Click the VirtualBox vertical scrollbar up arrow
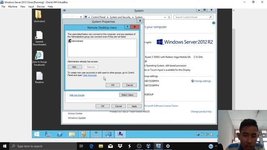 click(234, 10)
